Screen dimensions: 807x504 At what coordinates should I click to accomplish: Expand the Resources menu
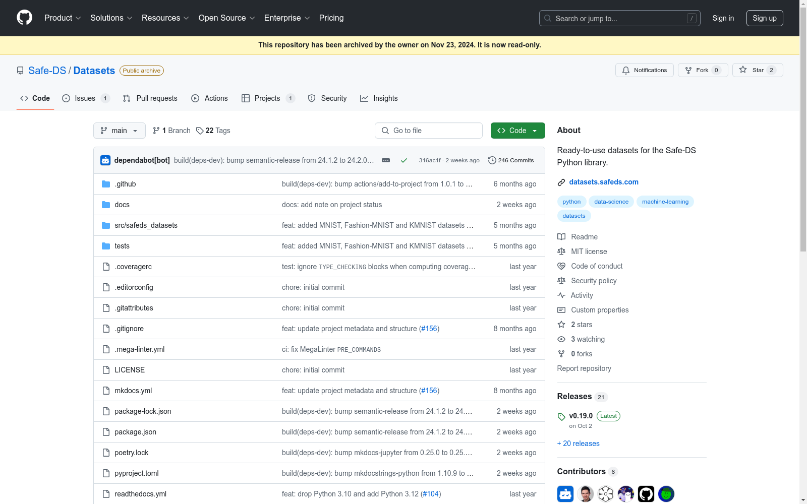165,18
